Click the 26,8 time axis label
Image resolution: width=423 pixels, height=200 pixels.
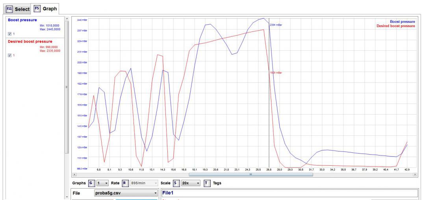[269, 170]
